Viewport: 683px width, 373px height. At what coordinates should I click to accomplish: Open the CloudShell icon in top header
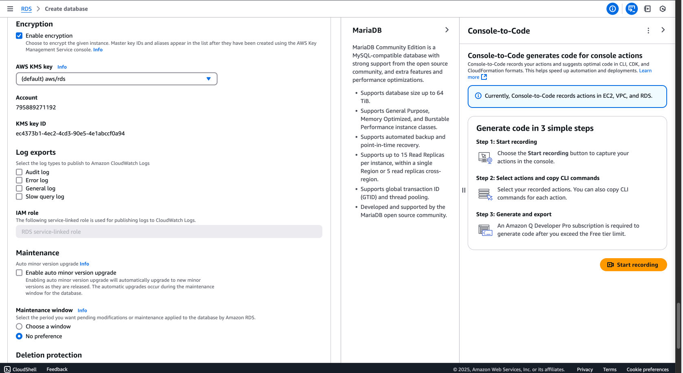click(647, 9)
